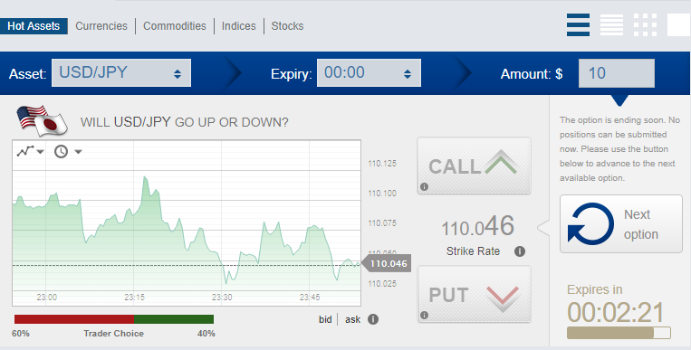Open the Expiry 00:00 dropdown

click(369, 73)
